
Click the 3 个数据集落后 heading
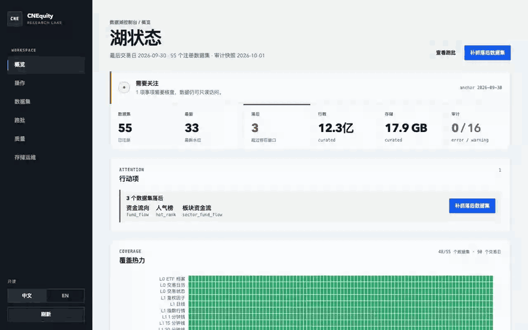coord(145,199)
